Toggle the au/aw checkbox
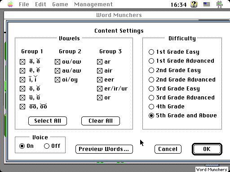Image resolution: width=230 pixels, height=172 pixels. point(57,71)
